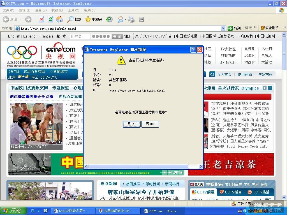The width and height of the screenshot is (287, 215).
Task: Expand the toolbar overflow dropdown arrow
Action: pyautogui.click(x=148, y=19)
